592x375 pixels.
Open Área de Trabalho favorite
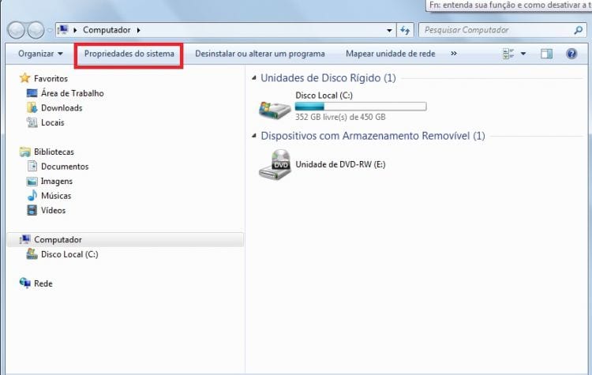click(72, 93)
